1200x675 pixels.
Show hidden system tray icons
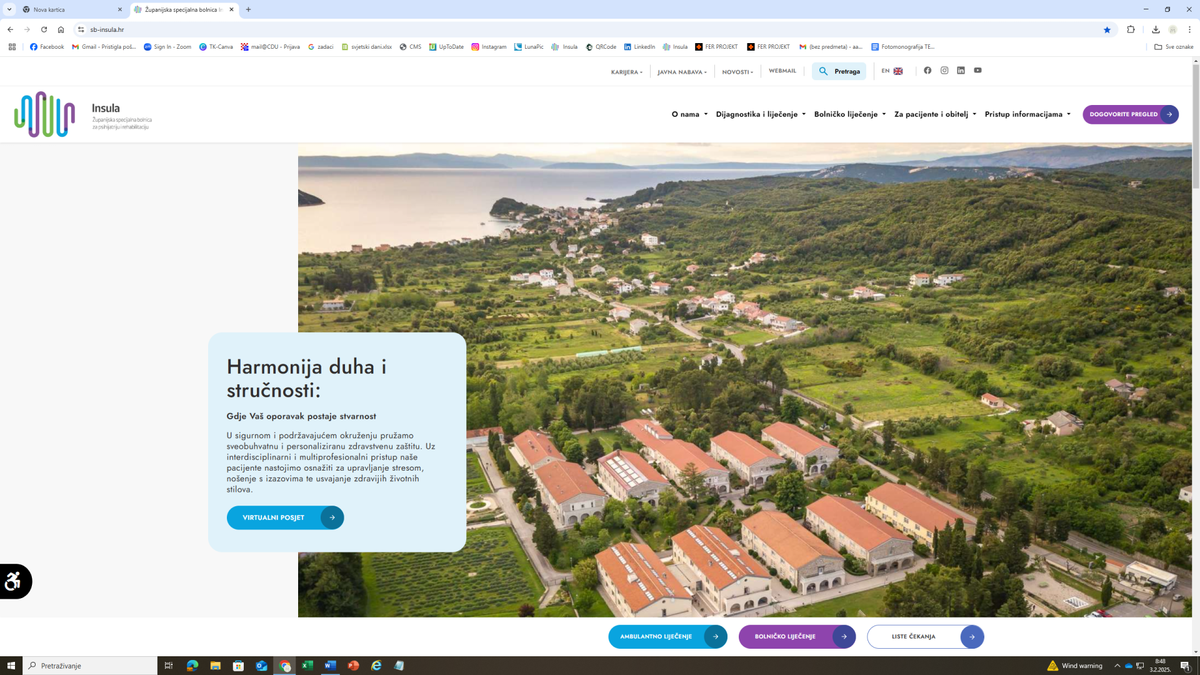tap(1117, 666)
